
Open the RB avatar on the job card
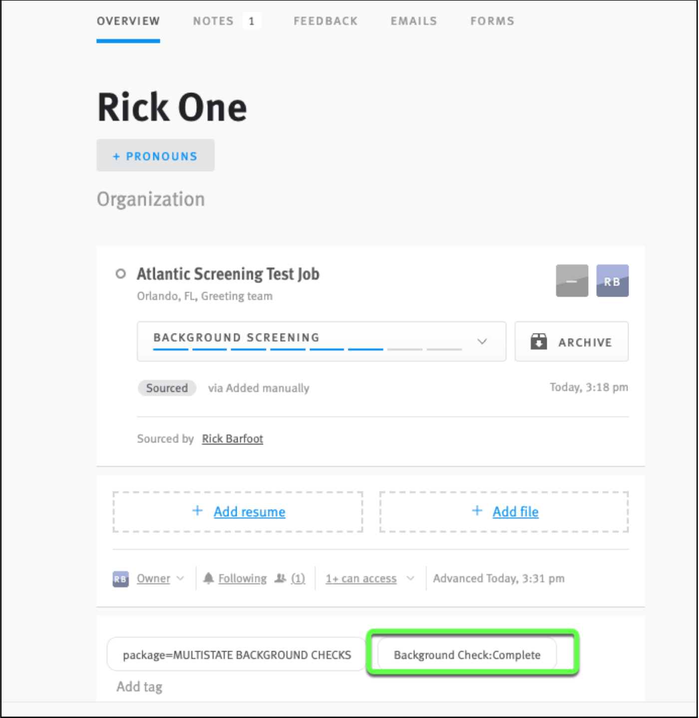click(x=612, y=281)
